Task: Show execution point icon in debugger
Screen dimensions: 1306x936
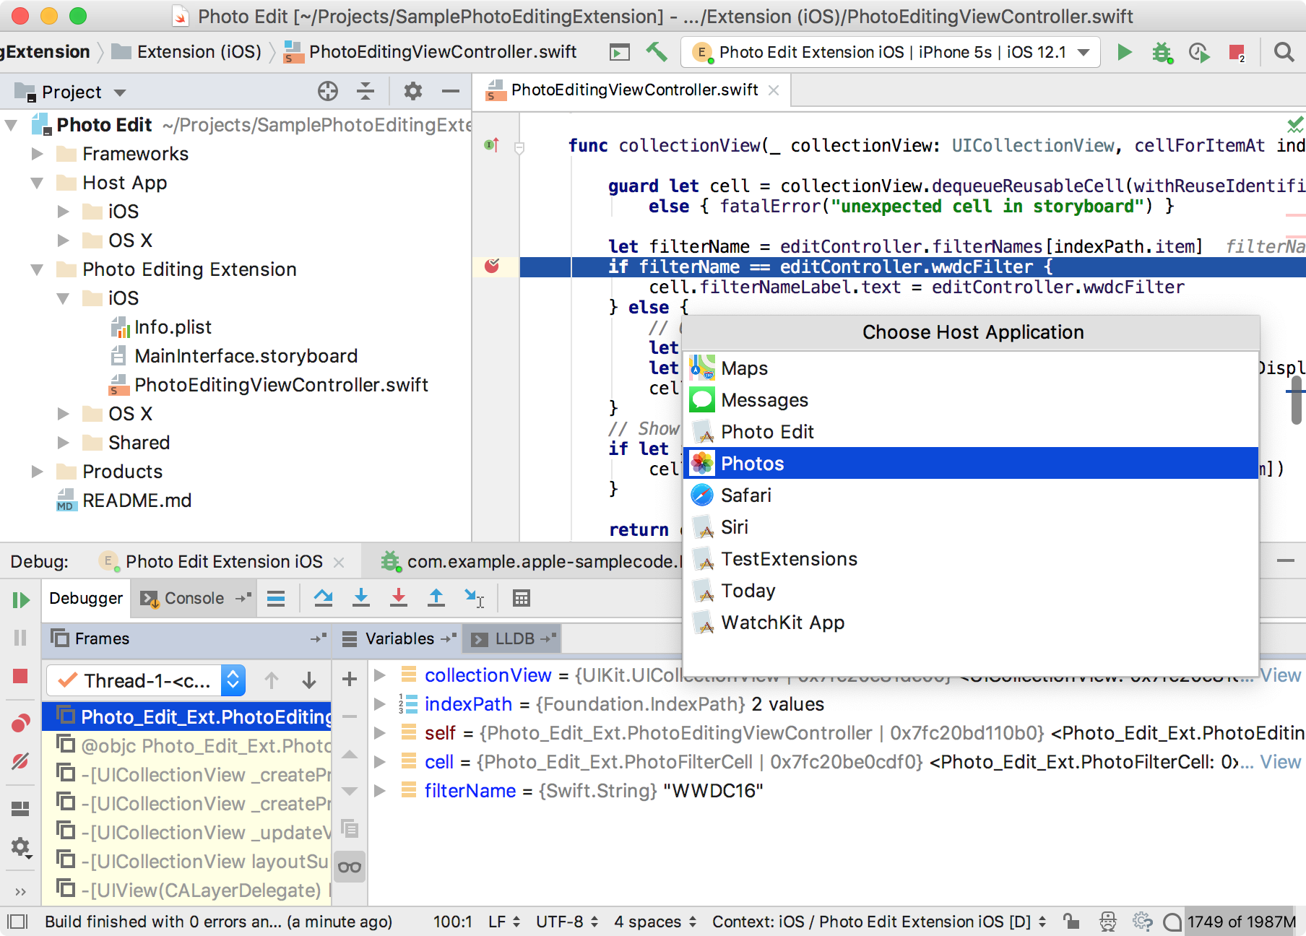Action: pos(276,598)
